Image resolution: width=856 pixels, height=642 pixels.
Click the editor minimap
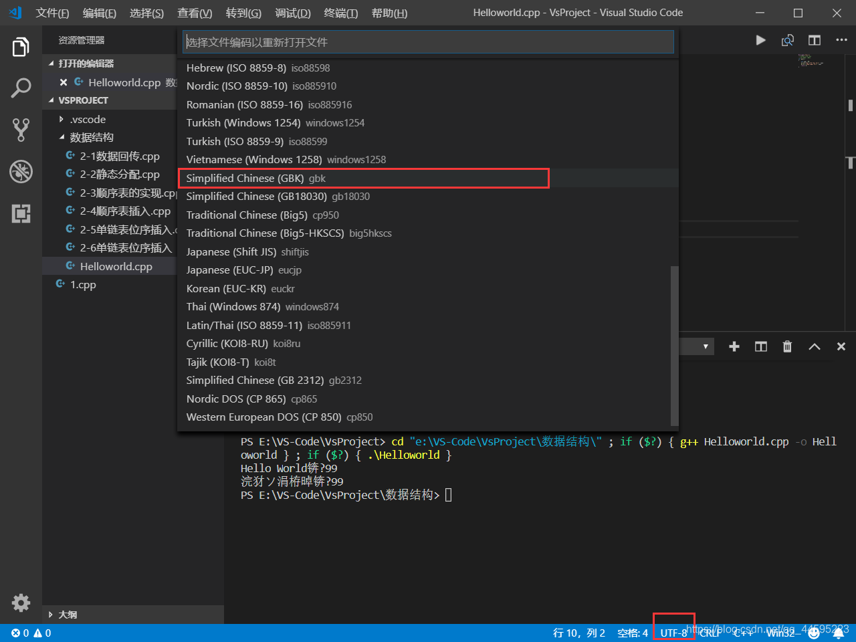pyautogui.click(x=811, y=61)
